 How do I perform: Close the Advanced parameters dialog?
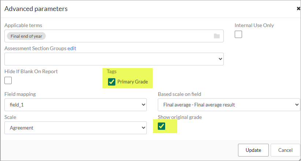[298, 9]
